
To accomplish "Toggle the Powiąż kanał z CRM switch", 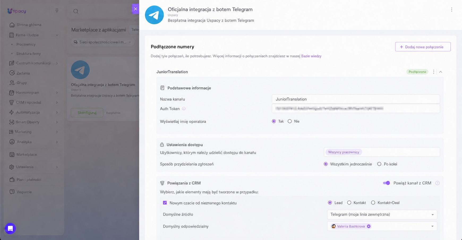I will 387,183.
